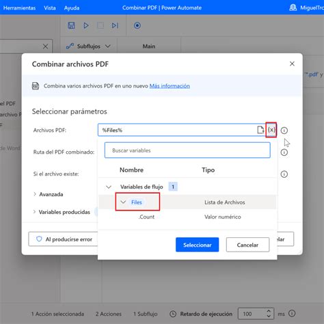Run next action with step icon
This screenshot has height=324, width=324.
pyautogui.click(x=115, y=25)
